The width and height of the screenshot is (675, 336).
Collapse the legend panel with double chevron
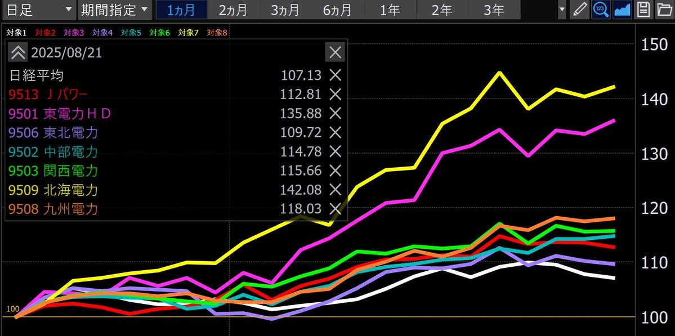[18, 53]
